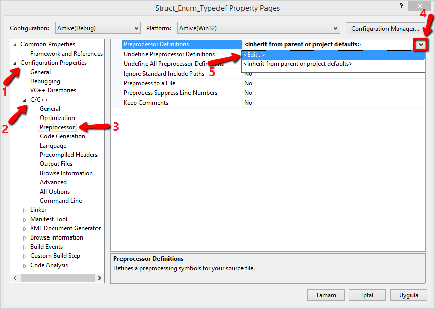Open the property value dropdown arrow

pos(420,44)
